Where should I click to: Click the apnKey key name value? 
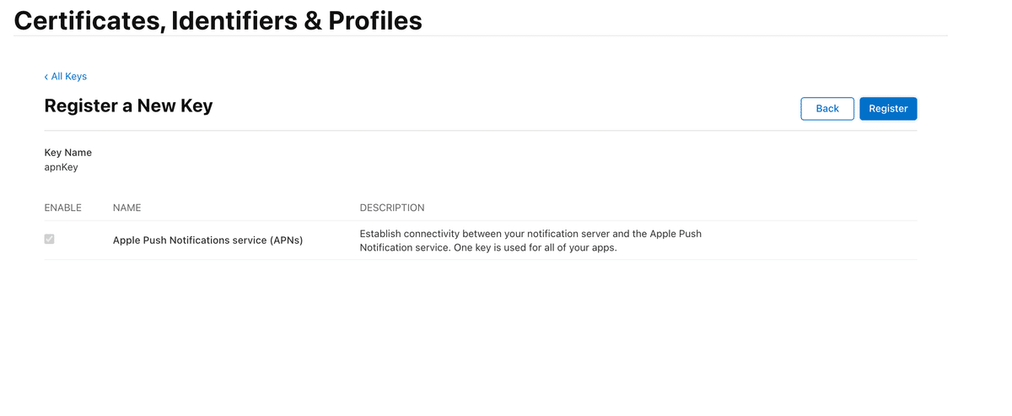coord(61,167)
